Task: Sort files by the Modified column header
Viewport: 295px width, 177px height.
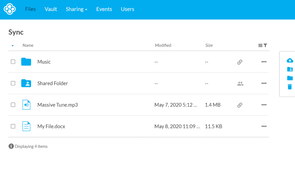Action: click(163, 45)
